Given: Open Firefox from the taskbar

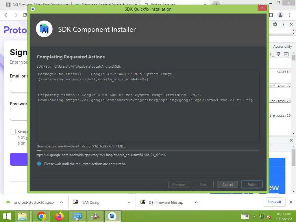Looking at the screenshot, I should click(x=59, y=216).
